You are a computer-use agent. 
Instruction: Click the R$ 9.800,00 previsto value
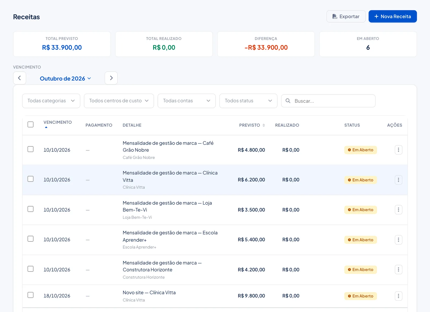tap(251, 296)
